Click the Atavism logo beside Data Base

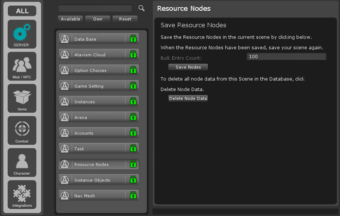64,39
